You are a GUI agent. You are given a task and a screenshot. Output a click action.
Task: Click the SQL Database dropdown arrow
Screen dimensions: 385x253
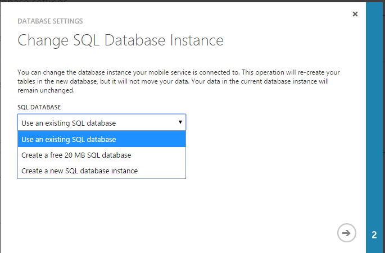(180, 122)
